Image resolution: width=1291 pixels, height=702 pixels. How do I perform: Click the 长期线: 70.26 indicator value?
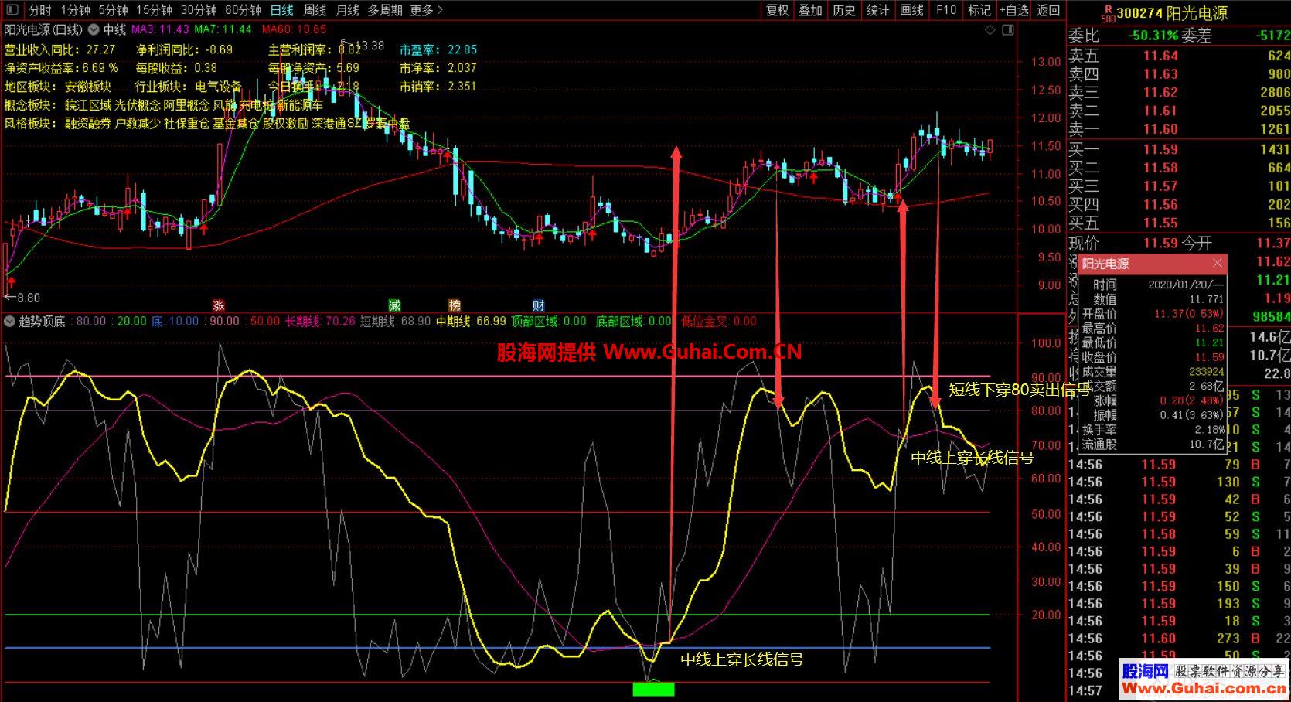click(x=320, y=322)
